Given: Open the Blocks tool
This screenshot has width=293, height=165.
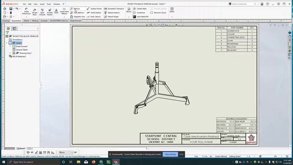Looking at the screenshot, I should pyautogui.click(x=129, y=10).
